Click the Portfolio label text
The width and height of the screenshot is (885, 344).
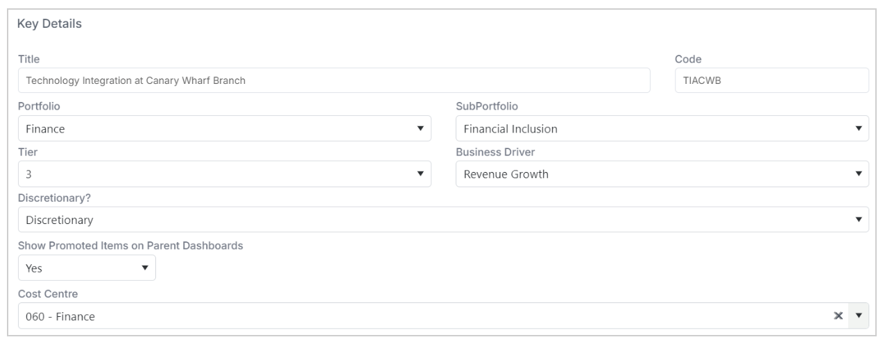37,107
